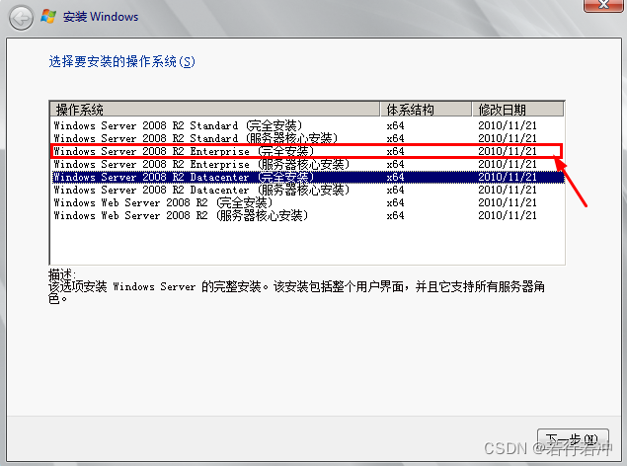The width and height of the screenshot is (627, 466).
Task: Click x64 in the Standard (完全安装) row
Action: (395, 125)
